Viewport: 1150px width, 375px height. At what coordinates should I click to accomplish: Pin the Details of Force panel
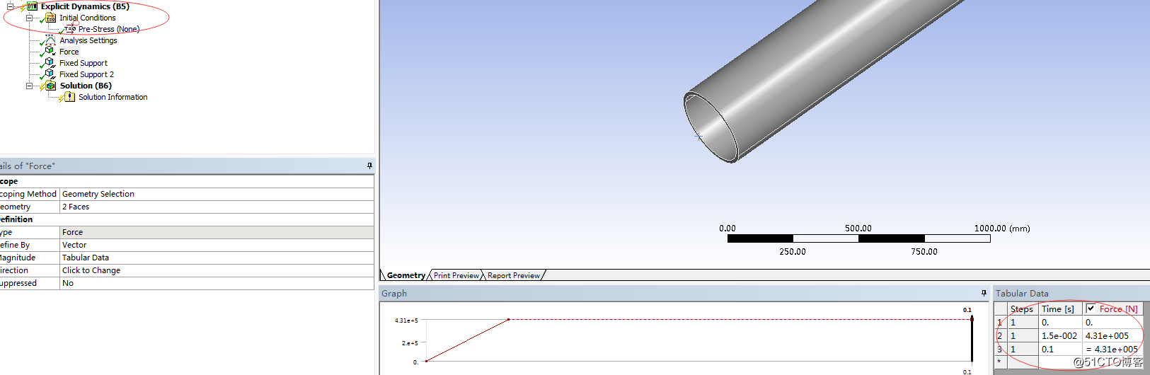tap(369, 166)
